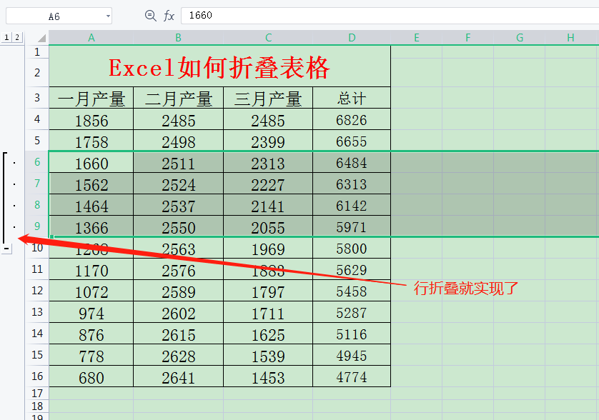
Task: Click cell with value 4774
Action: point(352,376)
